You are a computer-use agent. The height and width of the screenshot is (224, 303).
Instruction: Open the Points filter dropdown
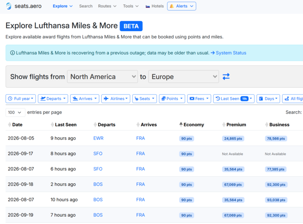(172, 98)
